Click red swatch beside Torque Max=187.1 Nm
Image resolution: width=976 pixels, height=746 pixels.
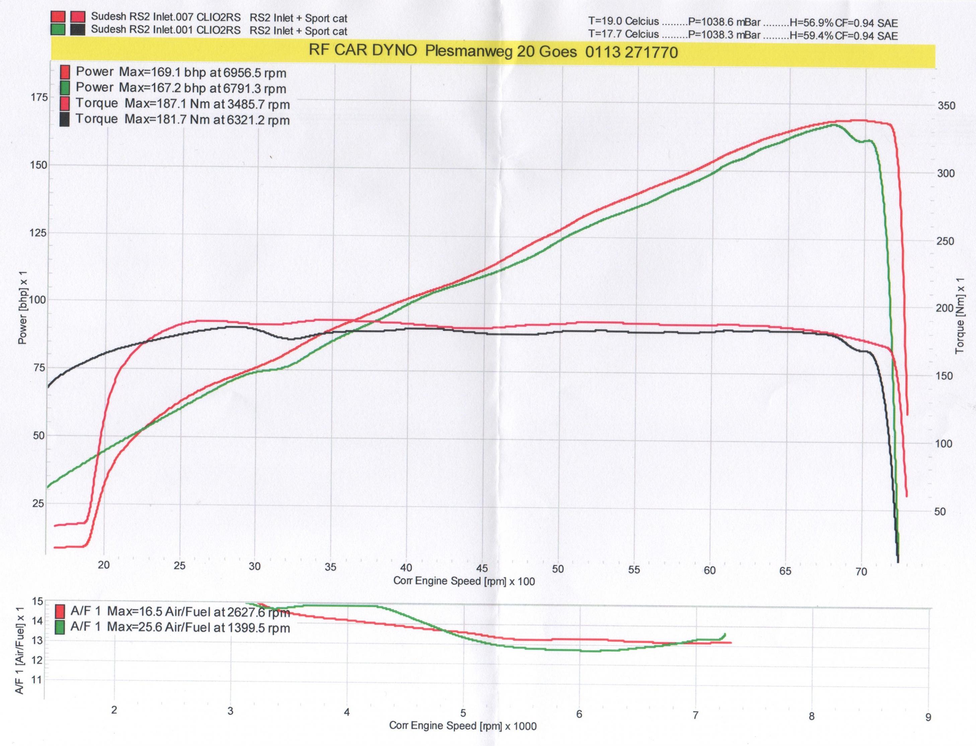pyautogui.click(x=65, y=103)
